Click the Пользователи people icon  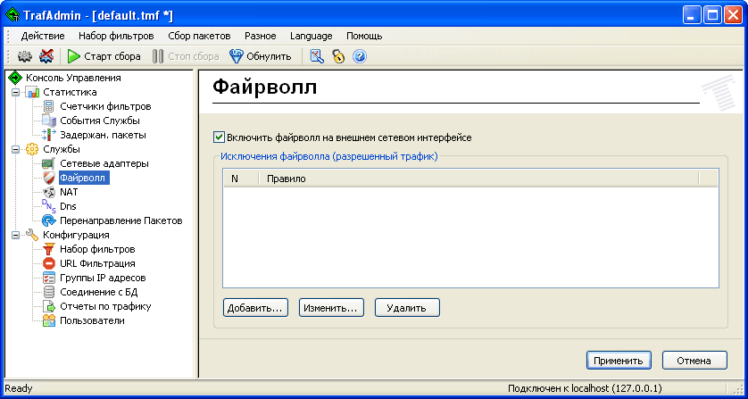click(x=49, y=320)
